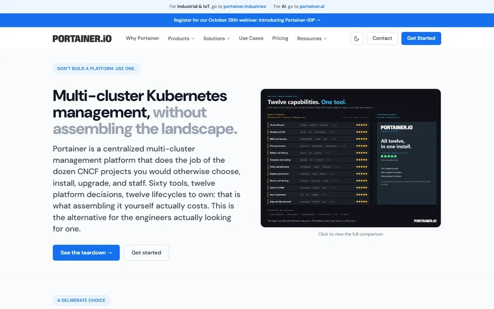This screenshot has width=494, height=309.
Task: Open the Twelve capabilities comparison image
Action: [350, 158]
